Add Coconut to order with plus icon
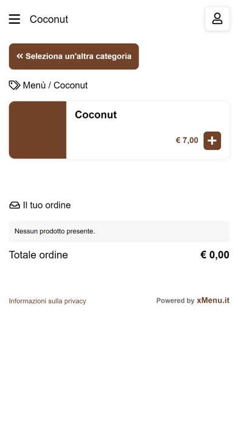The height and width of the screenshot is (423, 238). [212, 140]
